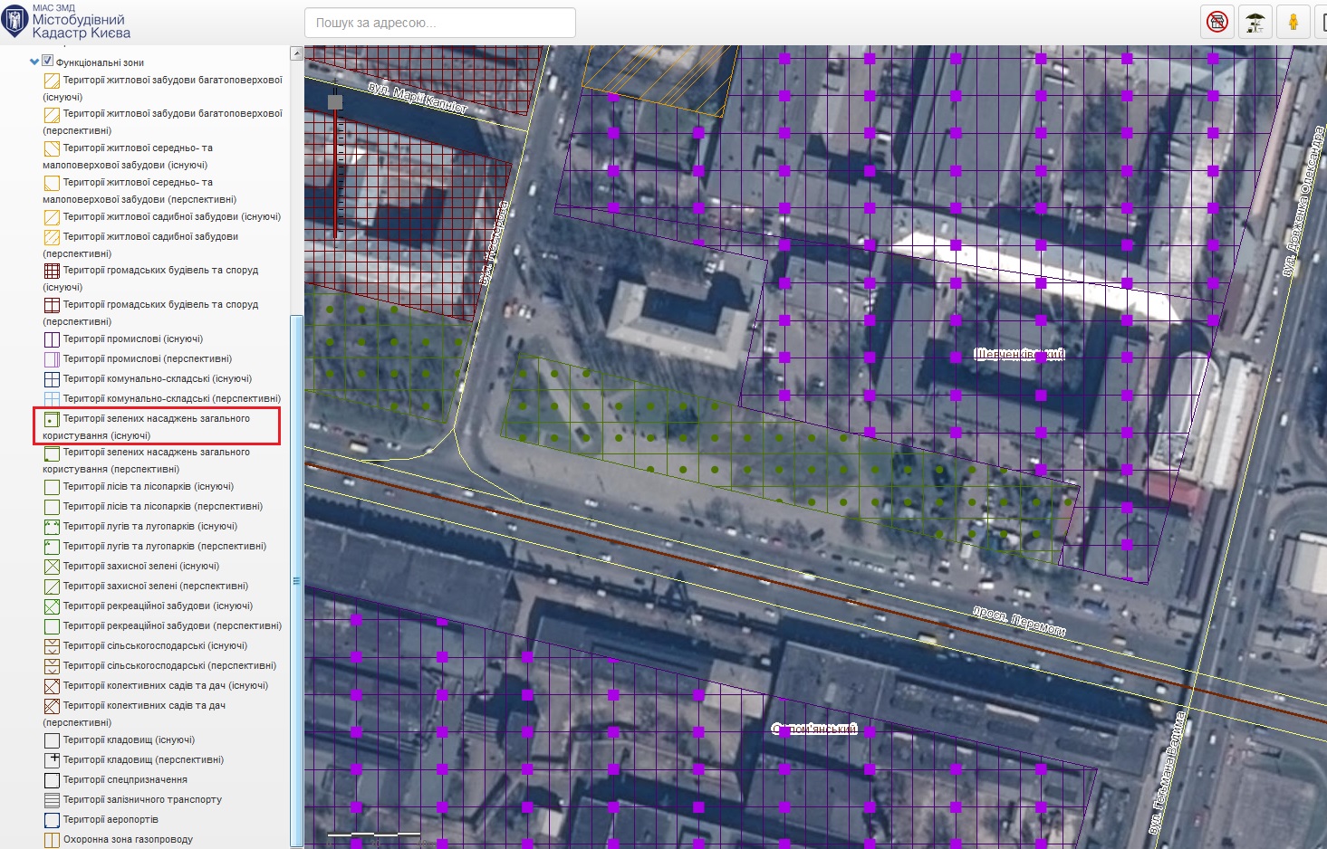Select Території аеропортів legend entry
The image size is (1327, 849).
click(x=111, y=820)
